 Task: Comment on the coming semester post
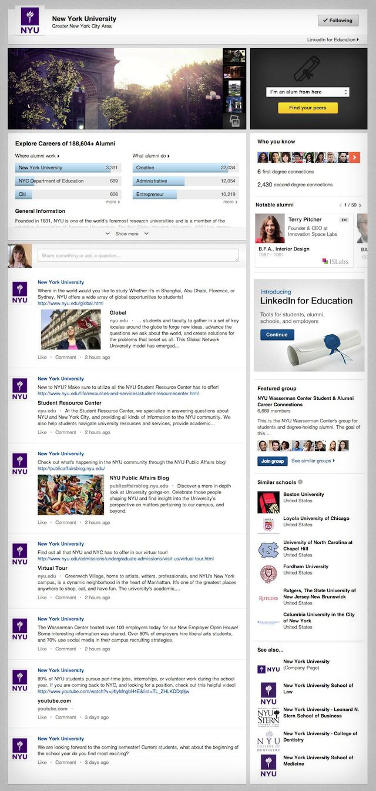[x=65, y=762]
